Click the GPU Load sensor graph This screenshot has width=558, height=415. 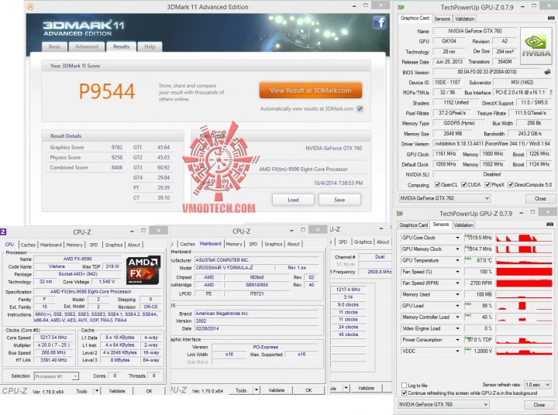click(x=524, y=306)
